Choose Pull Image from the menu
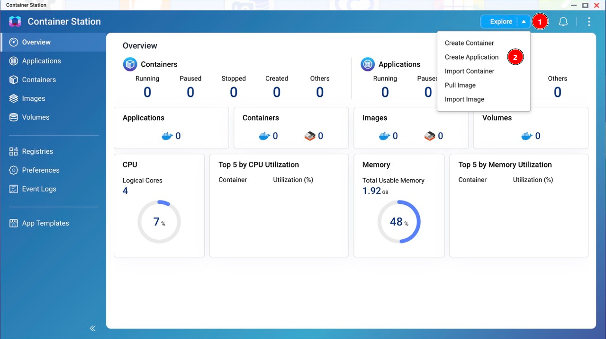Image resolution: width=606 pixels, height=339 pixels. [x=460, y=86]
